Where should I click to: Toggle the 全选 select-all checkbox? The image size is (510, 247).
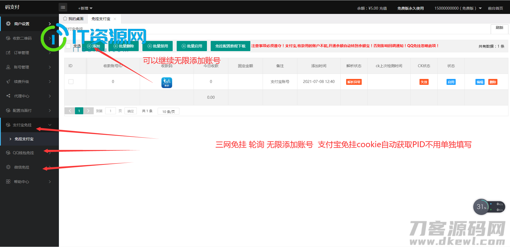[68, 46]
